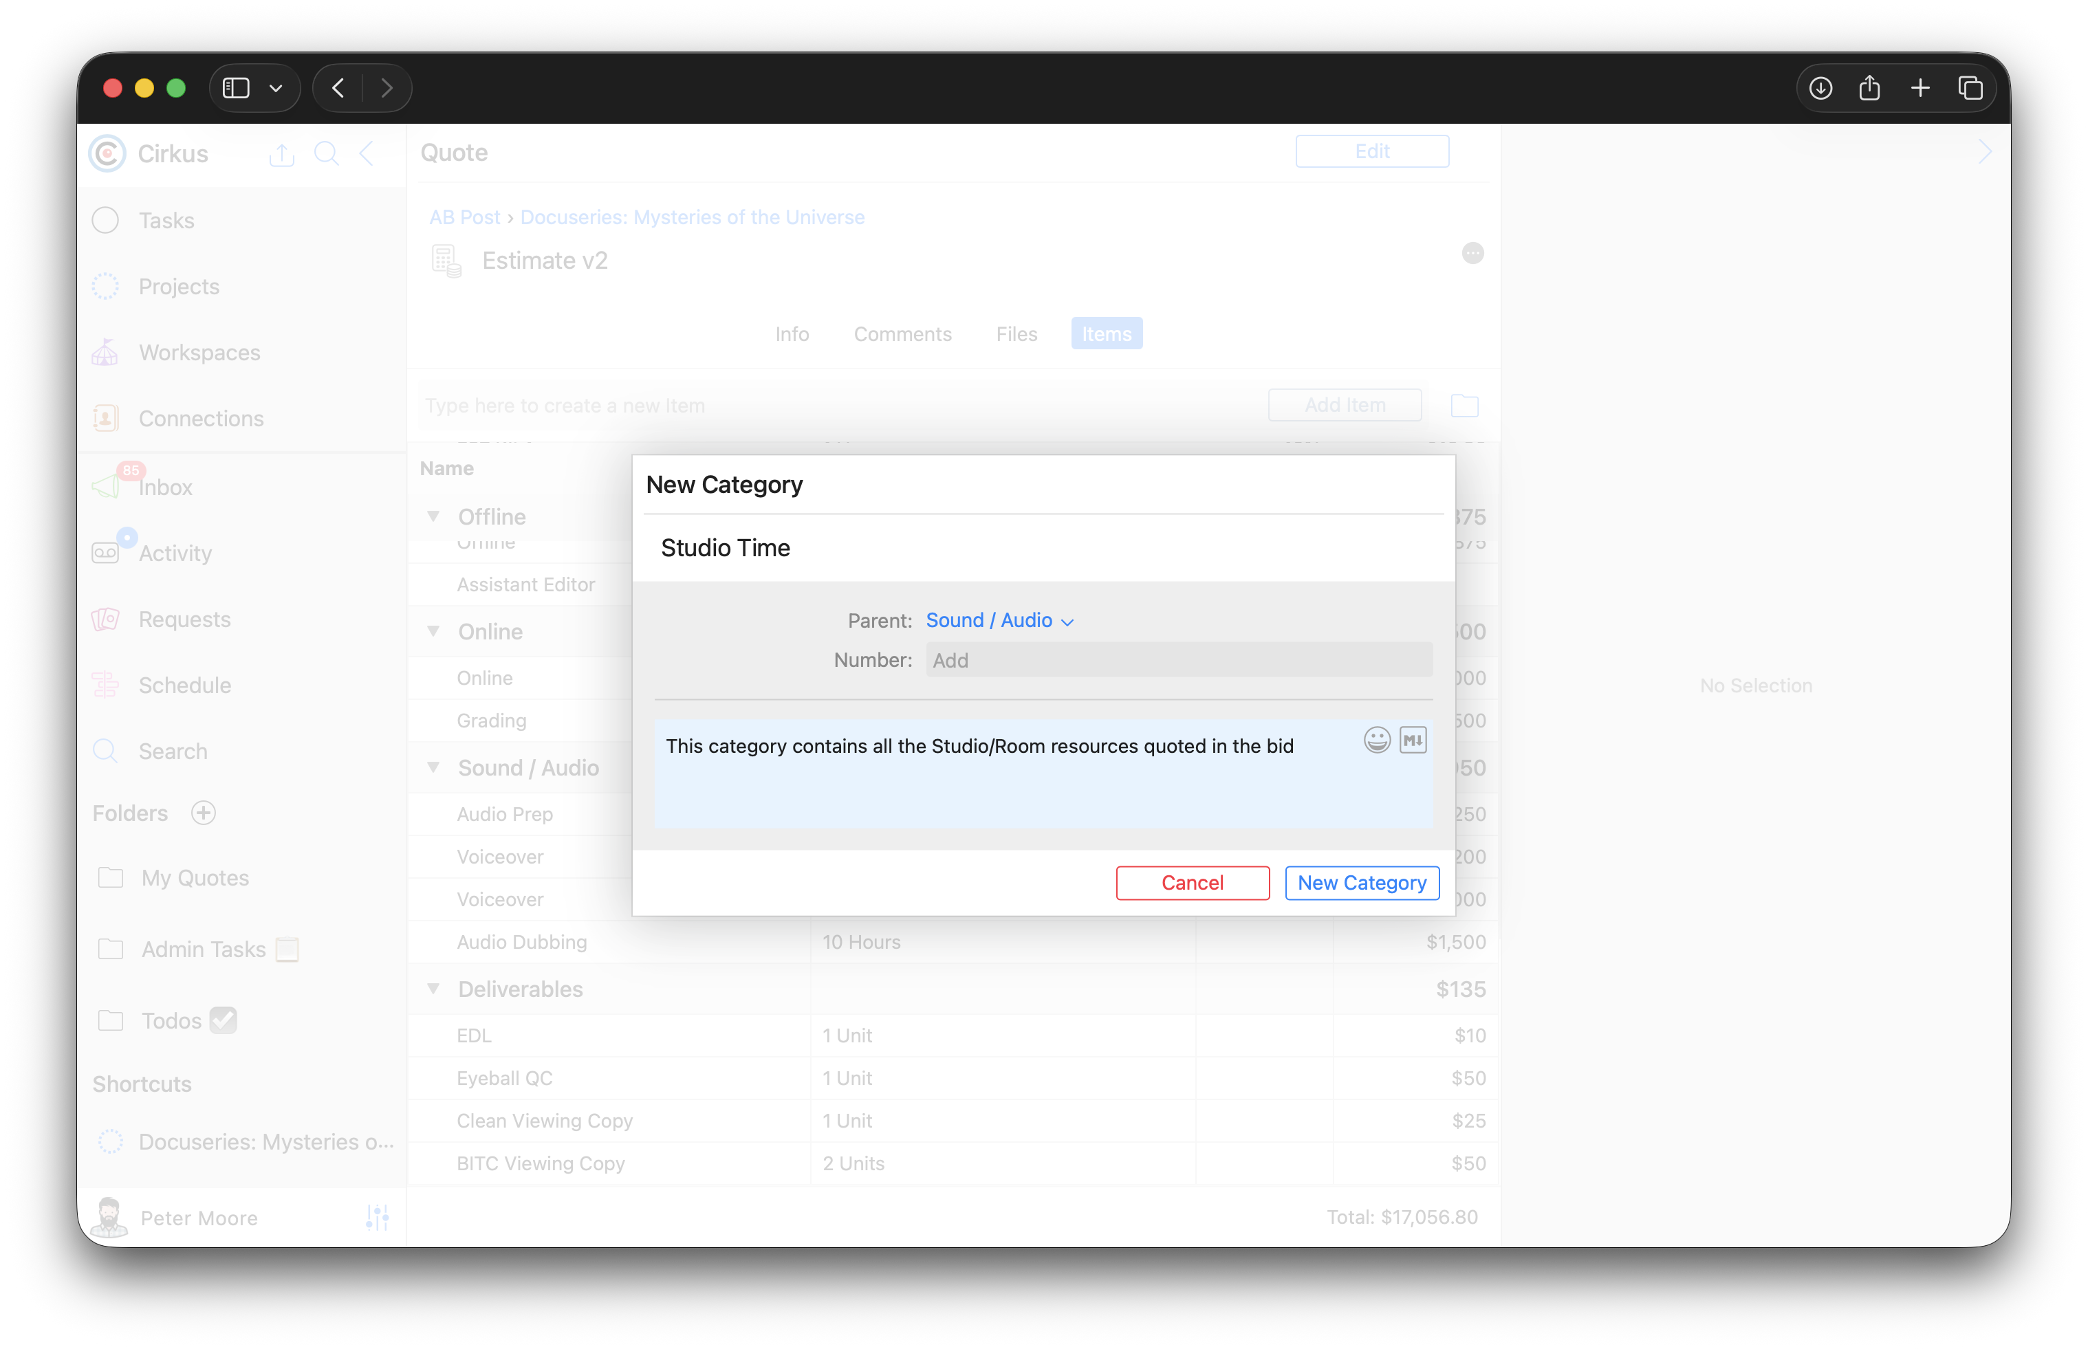The height and width of the screenshot is (1349, 2088).
Task: Open the Parent dropdown set to Sound / Audio
Action: [x=999, y=620]
